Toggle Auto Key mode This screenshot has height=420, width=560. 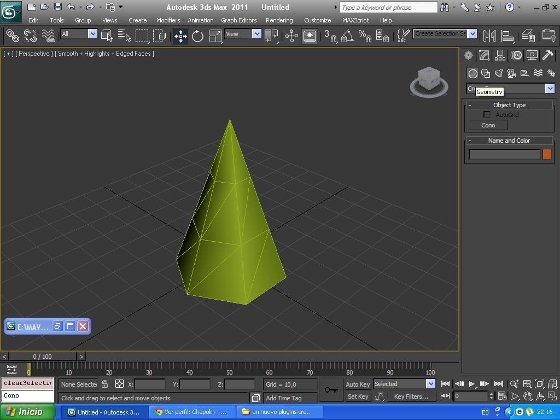(358, 384)
